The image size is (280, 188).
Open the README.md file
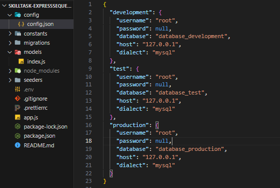click(x=39, y=145)
